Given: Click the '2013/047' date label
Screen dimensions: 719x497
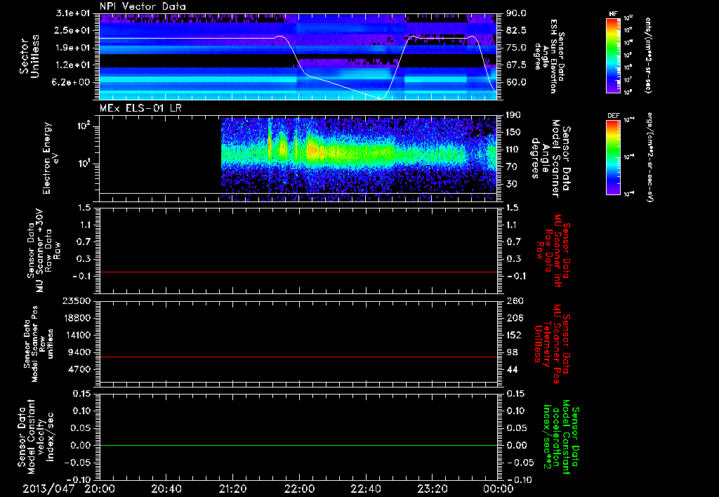Looking at the screenshot, I should (48, 489).
